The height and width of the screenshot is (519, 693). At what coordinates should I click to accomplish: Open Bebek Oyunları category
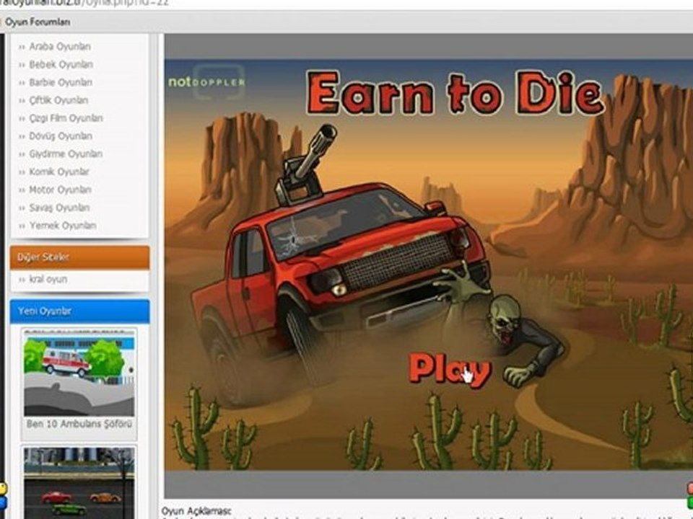(61, 64)
